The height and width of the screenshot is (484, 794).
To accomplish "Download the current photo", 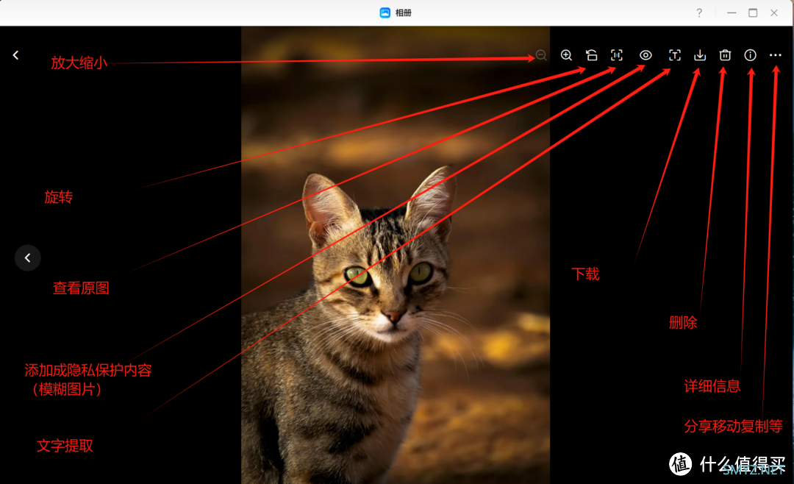I will pyautogui.click(x=700, y=55).
